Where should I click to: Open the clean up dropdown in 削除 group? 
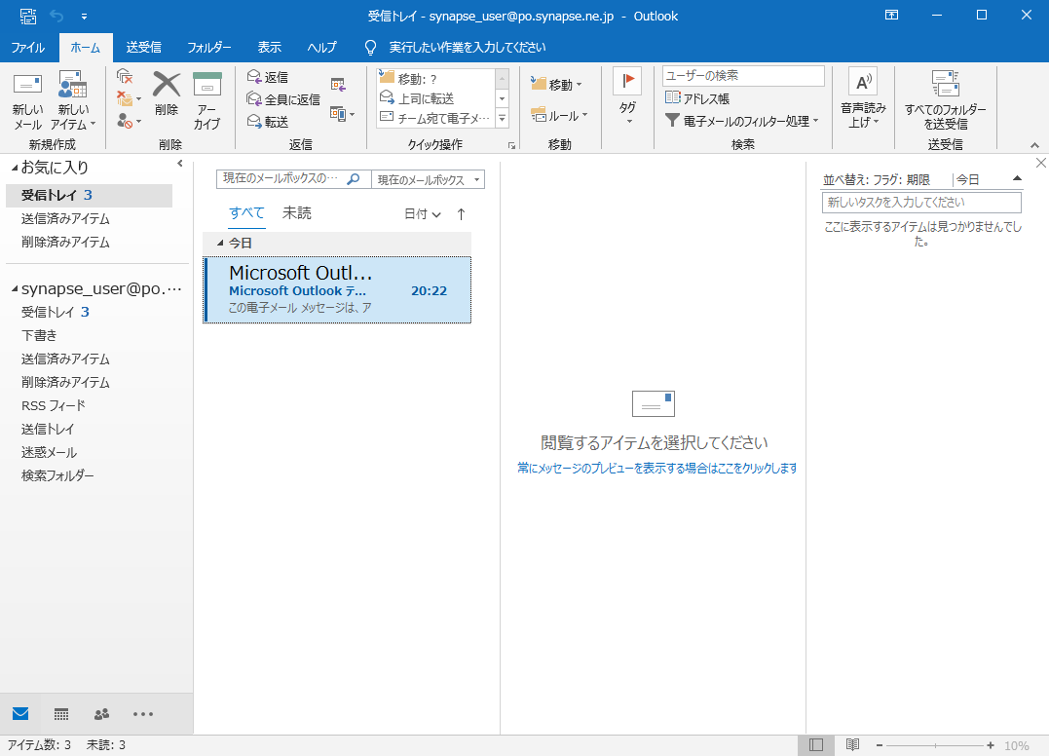pos(129,99)
